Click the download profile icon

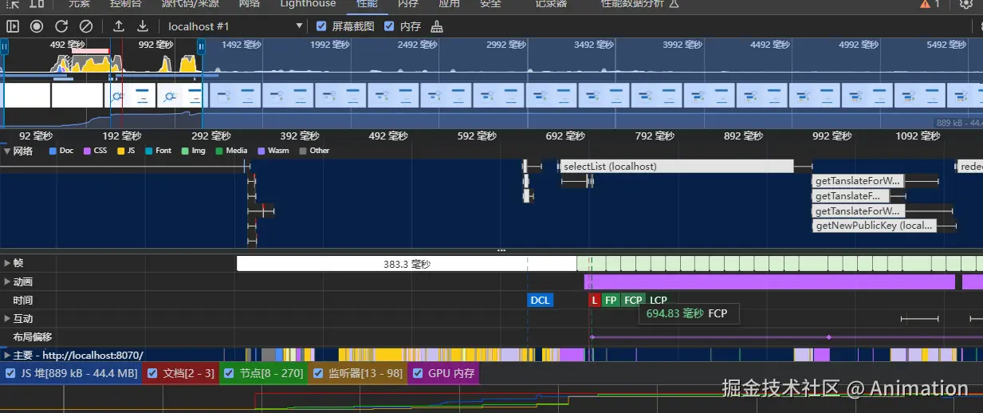click(142, 26)
